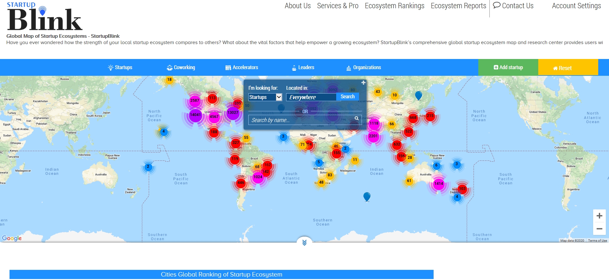Viewport: 609px width, 280px height.
Task: Click the 595 cluster in eastern Canada
Action: click(x=238, y=103)
